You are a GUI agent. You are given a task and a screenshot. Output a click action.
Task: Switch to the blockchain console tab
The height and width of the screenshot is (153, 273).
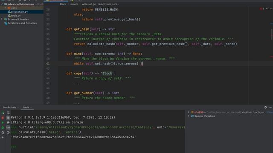[9, 108]
